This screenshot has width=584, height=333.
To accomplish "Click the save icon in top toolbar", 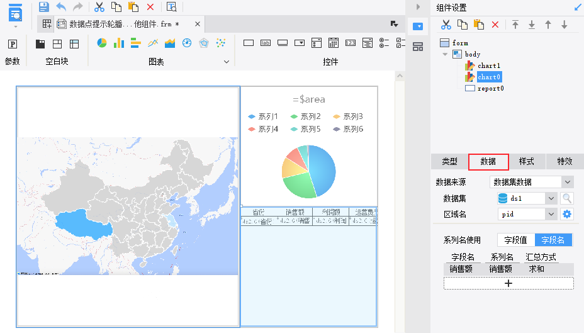I will click(x=44, y=7).
